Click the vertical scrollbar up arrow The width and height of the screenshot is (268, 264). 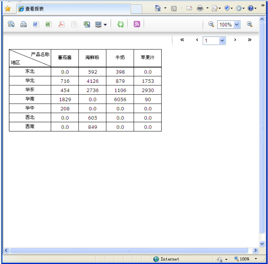(x=262, y=19)
